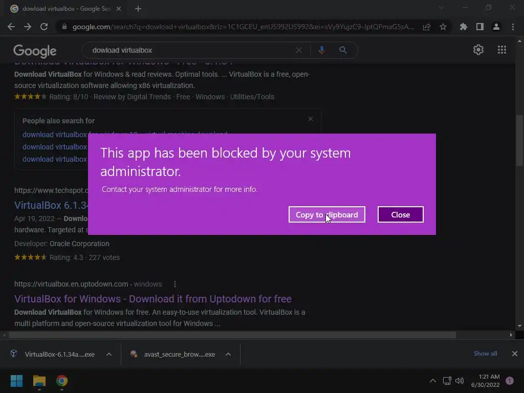Viewport: 524px width, 393px height.
Task: Open the Windows Start menu
Action: tap(16, 381)
